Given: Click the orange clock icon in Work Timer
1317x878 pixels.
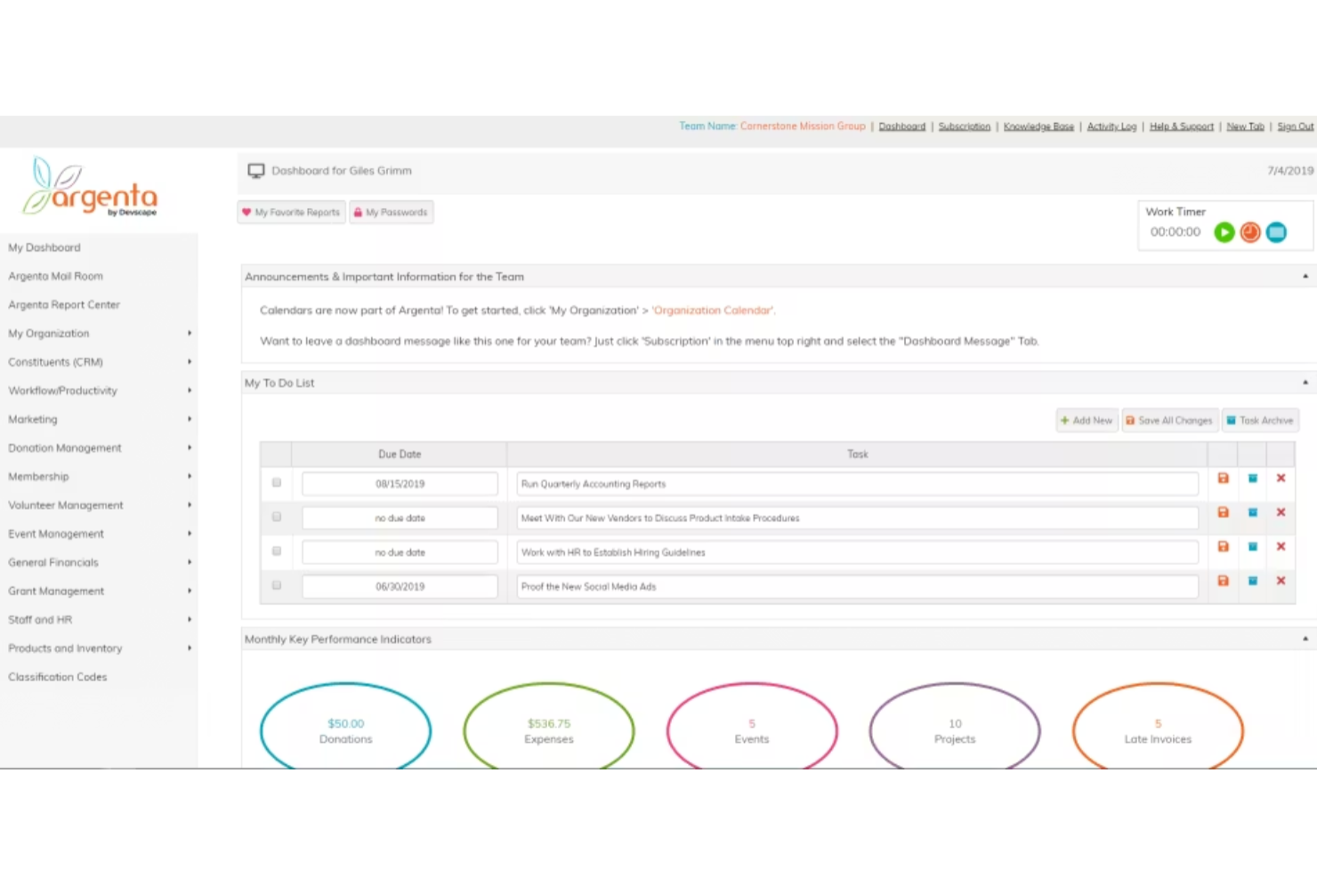Looking at the screenshot, I should click(1250, 232).
